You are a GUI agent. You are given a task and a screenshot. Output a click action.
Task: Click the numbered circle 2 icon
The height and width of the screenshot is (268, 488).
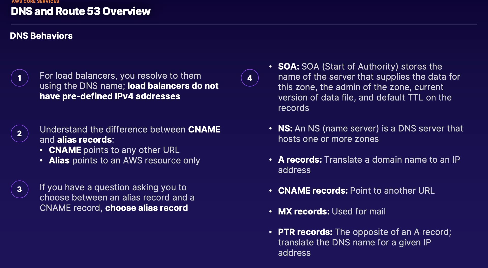tap(20, 133)
